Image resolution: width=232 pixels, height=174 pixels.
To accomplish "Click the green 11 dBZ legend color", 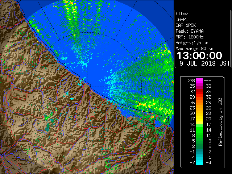I will 199,130.
